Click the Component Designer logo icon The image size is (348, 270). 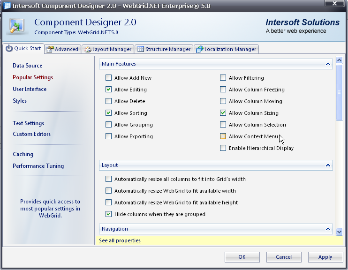point(17,26)
